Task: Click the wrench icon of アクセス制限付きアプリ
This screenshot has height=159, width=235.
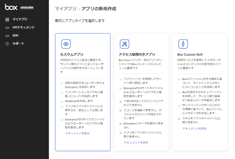Action: (x=125, y=44)
